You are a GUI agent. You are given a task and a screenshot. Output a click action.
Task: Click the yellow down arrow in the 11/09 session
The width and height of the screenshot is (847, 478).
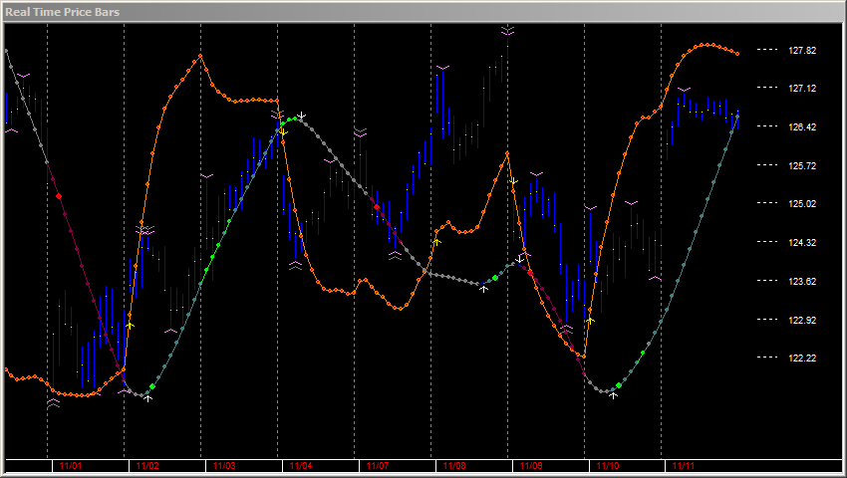click(x=514, y=181)
